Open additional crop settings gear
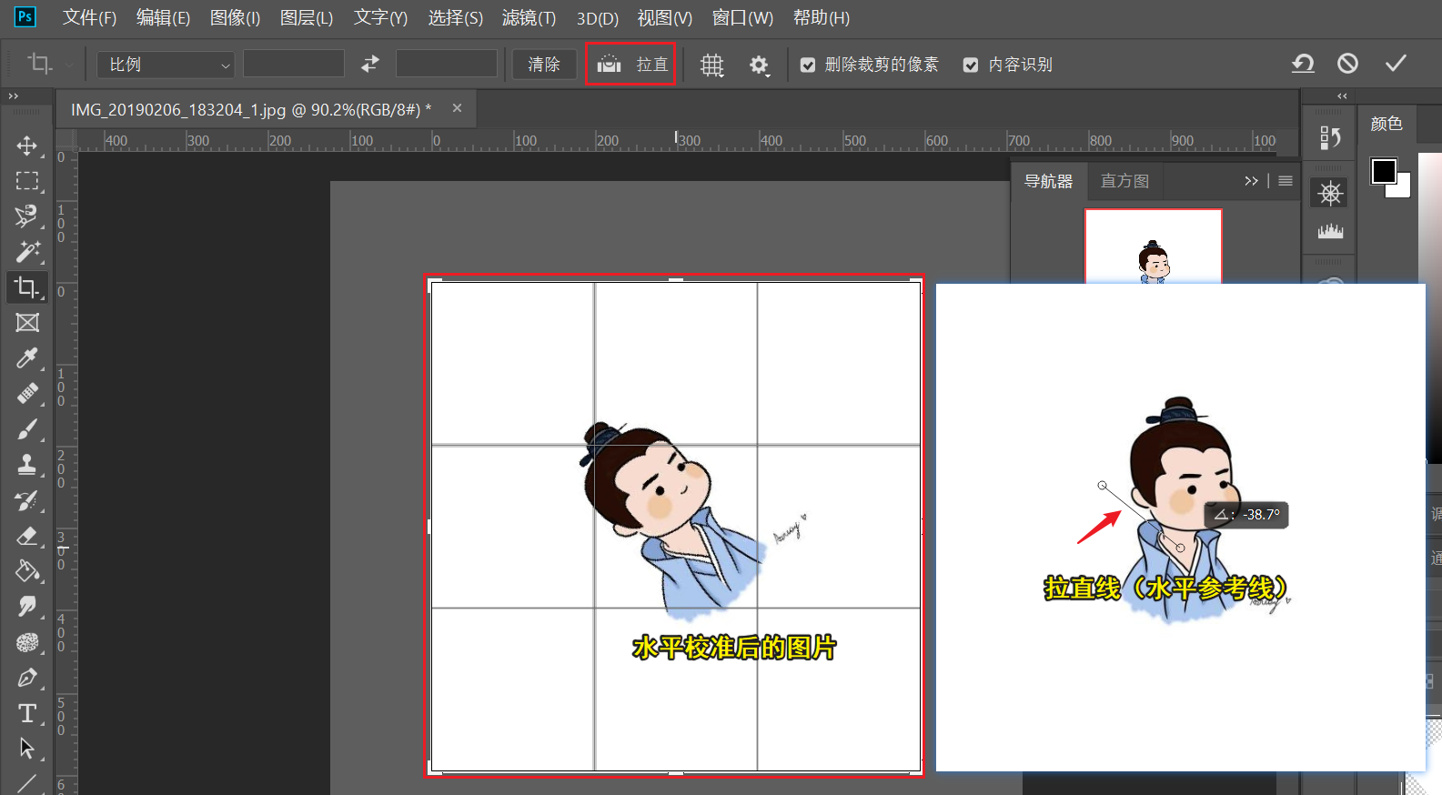This screenshot has height=795, width=1442. click(x=759, y=65)
